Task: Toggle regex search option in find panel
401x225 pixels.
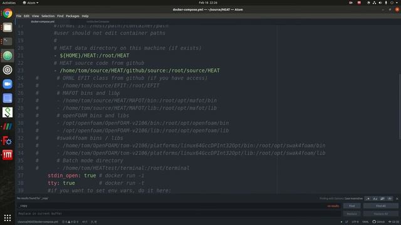Action: tap(368, 199)
